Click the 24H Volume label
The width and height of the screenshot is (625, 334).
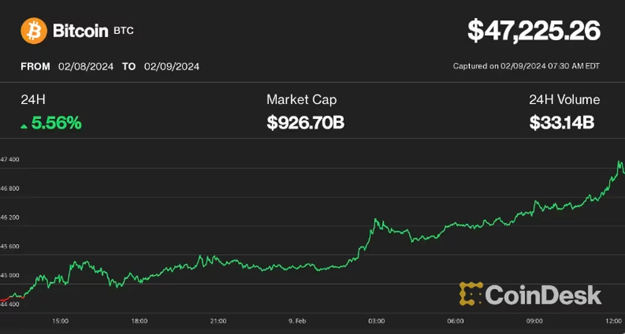pyautogui.click(x=564, y=99)
